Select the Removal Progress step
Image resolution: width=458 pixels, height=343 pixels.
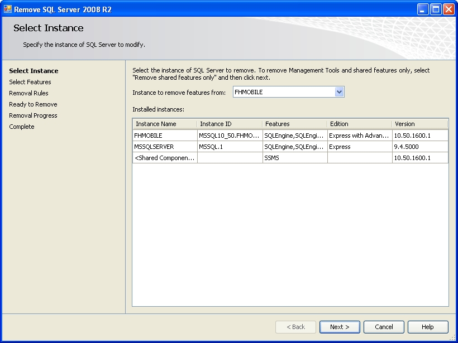(x=33, y=115)
